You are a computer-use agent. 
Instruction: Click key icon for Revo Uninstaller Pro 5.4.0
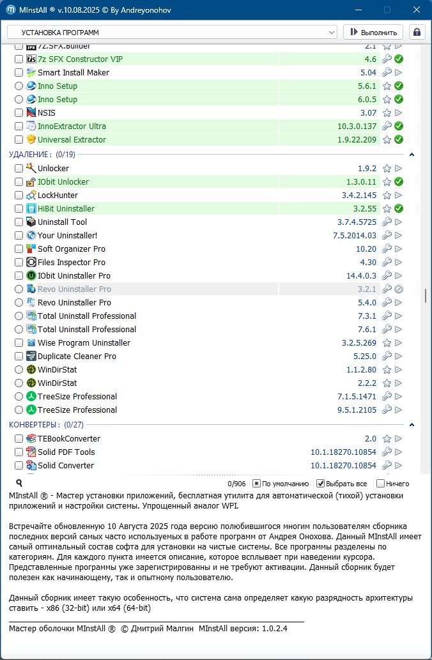coord(387,302)
